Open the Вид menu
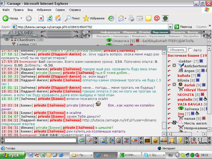 click(x=30, y=10)
